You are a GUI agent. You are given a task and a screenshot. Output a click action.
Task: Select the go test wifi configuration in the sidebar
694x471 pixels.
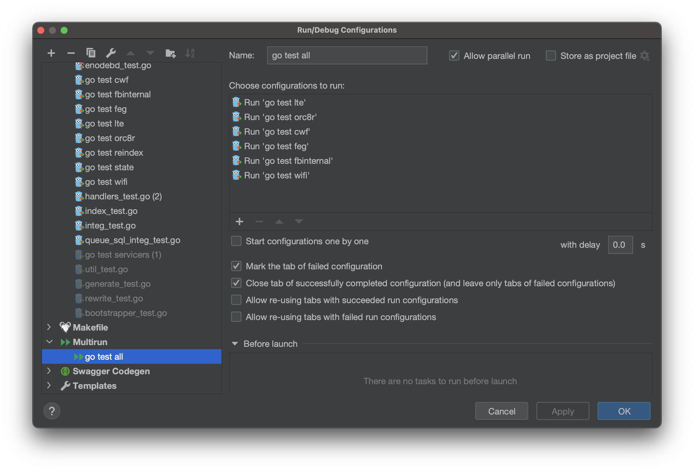[x=106, y=182]
